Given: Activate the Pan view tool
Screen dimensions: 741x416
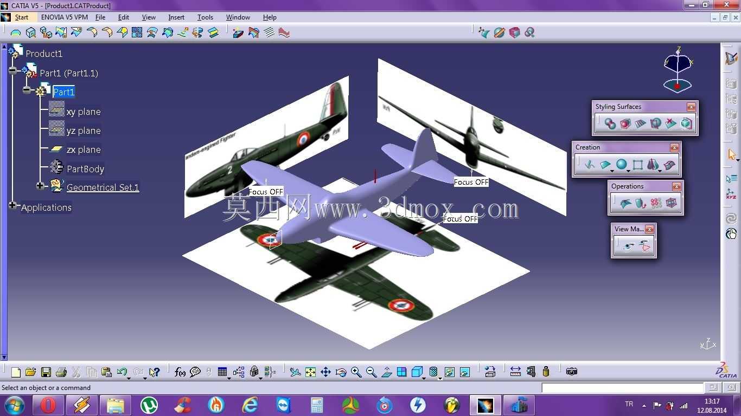Looking at the screenshot, I should tap(325, 372).
